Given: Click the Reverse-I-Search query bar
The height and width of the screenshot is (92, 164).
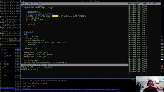Looking at the screenshot, I should pyautogui.click(x=75, y=6).
